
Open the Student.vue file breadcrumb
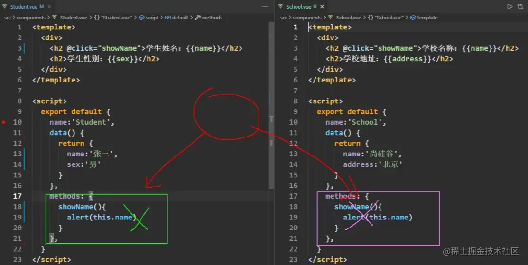pyautogui.click(x=74, y=18)
